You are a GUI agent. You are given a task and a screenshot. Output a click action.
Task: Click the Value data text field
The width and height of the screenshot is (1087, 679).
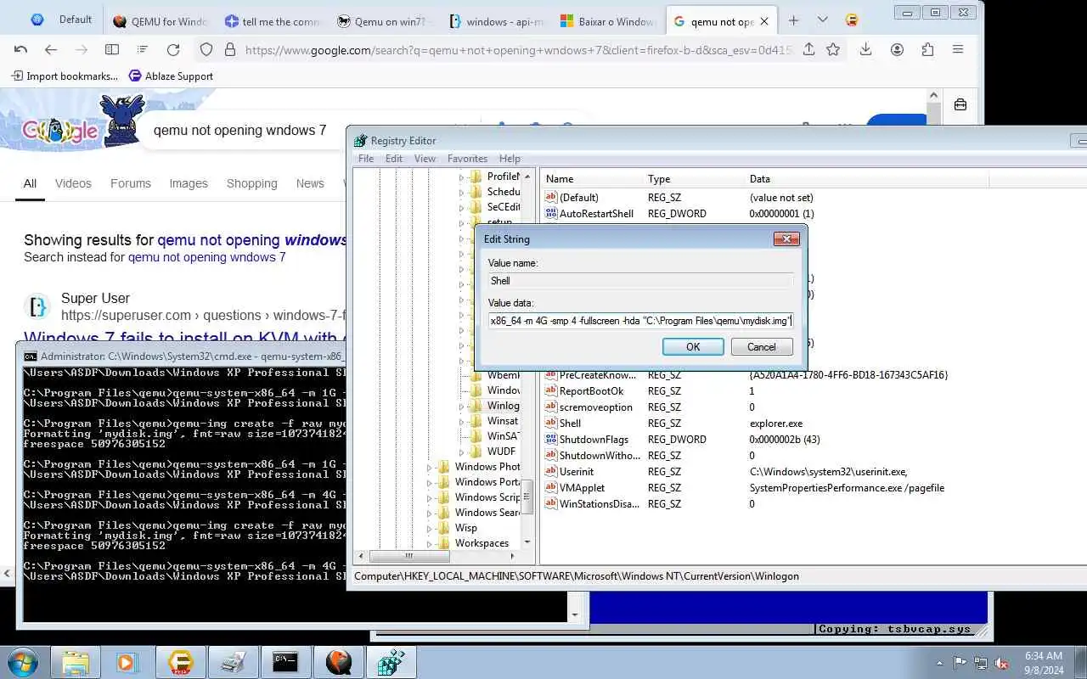[x=641, y=320]
